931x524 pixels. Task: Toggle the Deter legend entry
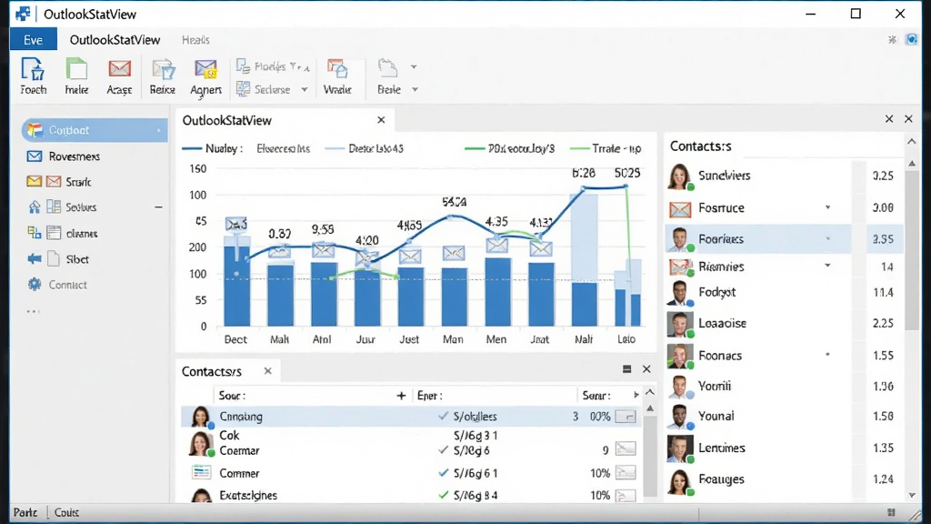(365, 148)
